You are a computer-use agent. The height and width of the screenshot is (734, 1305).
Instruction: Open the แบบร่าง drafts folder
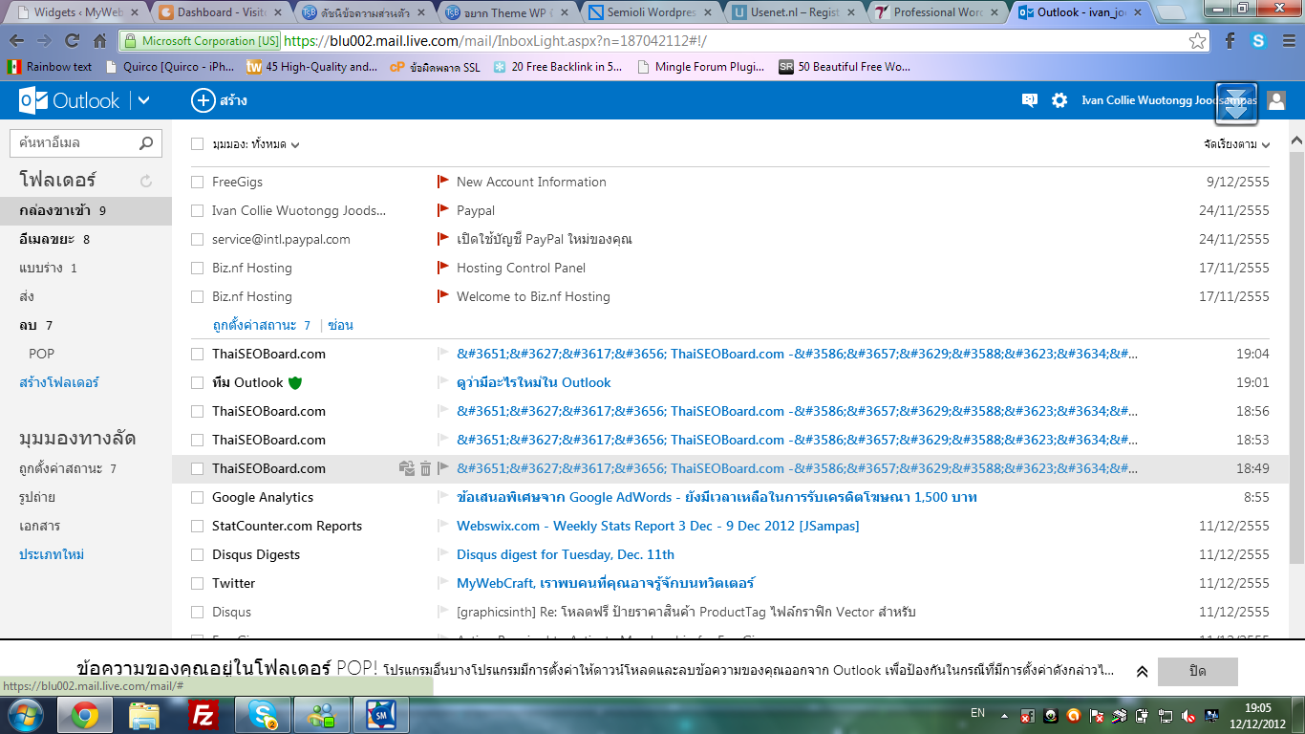(x=86, y=268)
